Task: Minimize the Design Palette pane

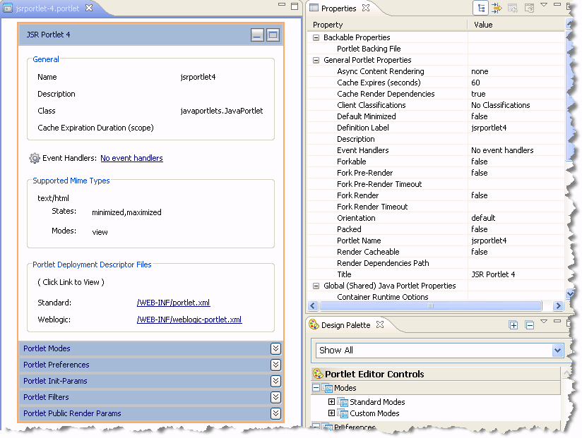Action: (x=557, y=321)
